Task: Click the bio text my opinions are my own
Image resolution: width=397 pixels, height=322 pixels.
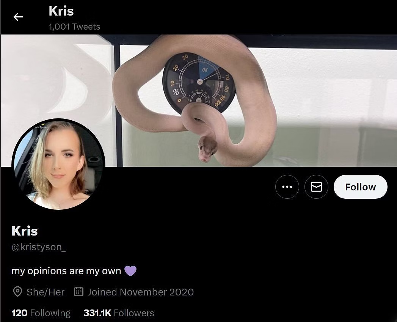Action: [x=66, y=271]
